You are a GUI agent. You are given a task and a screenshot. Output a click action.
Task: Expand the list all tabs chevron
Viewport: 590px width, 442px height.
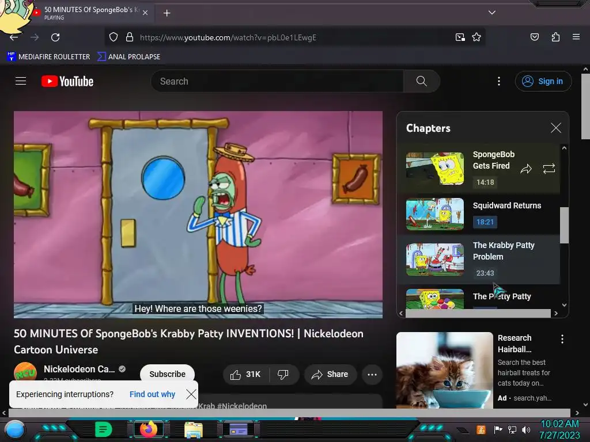pos(492,13)
